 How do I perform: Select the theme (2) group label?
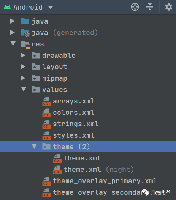[71, 147]
